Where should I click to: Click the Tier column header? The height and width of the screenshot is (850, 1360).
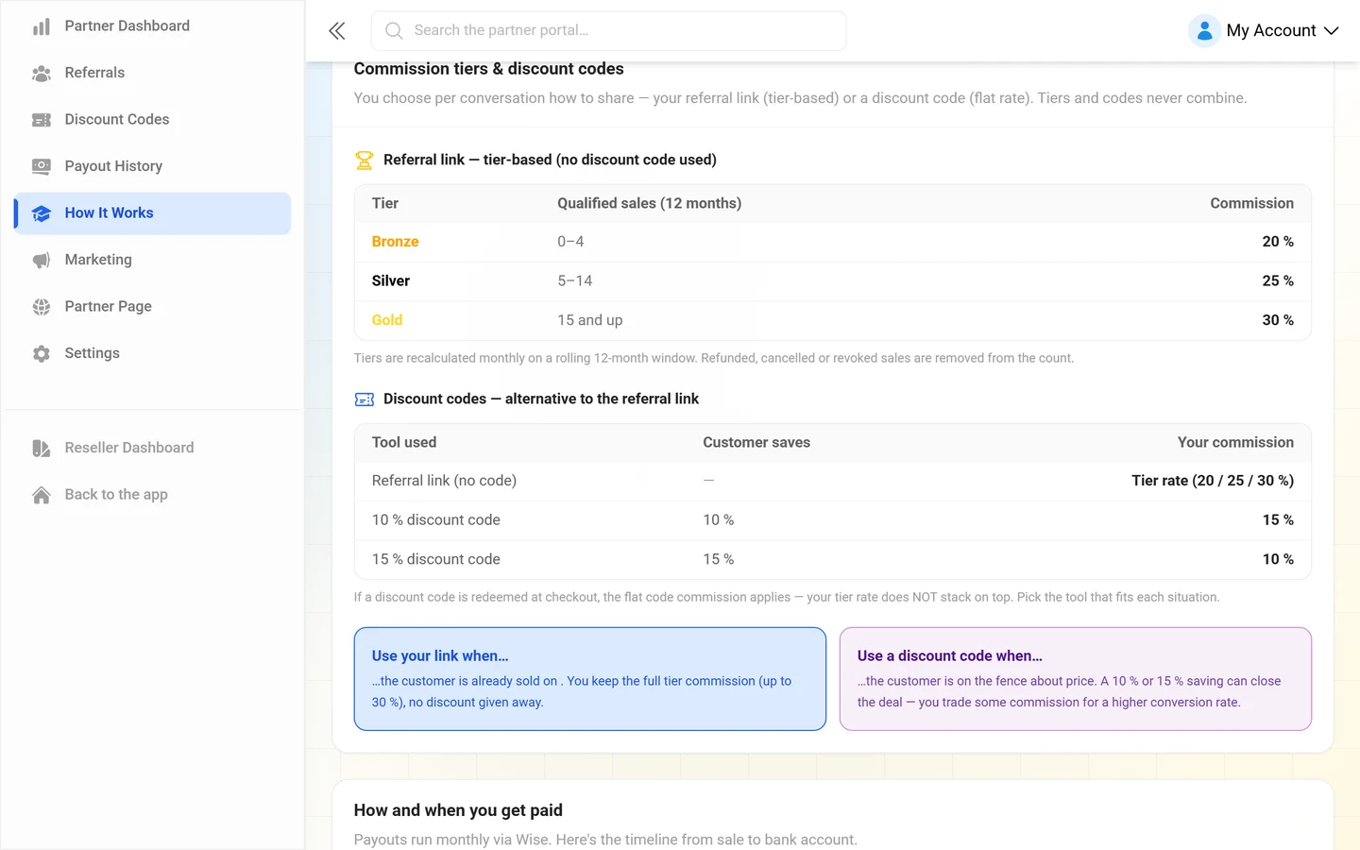pos(385,204)
